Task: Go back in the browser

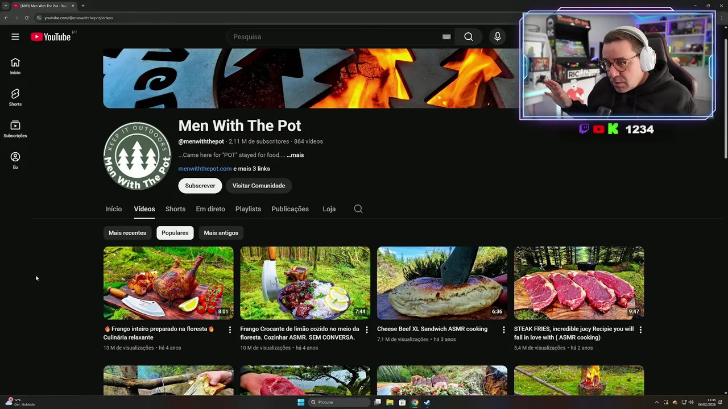Action: [6, 18]
